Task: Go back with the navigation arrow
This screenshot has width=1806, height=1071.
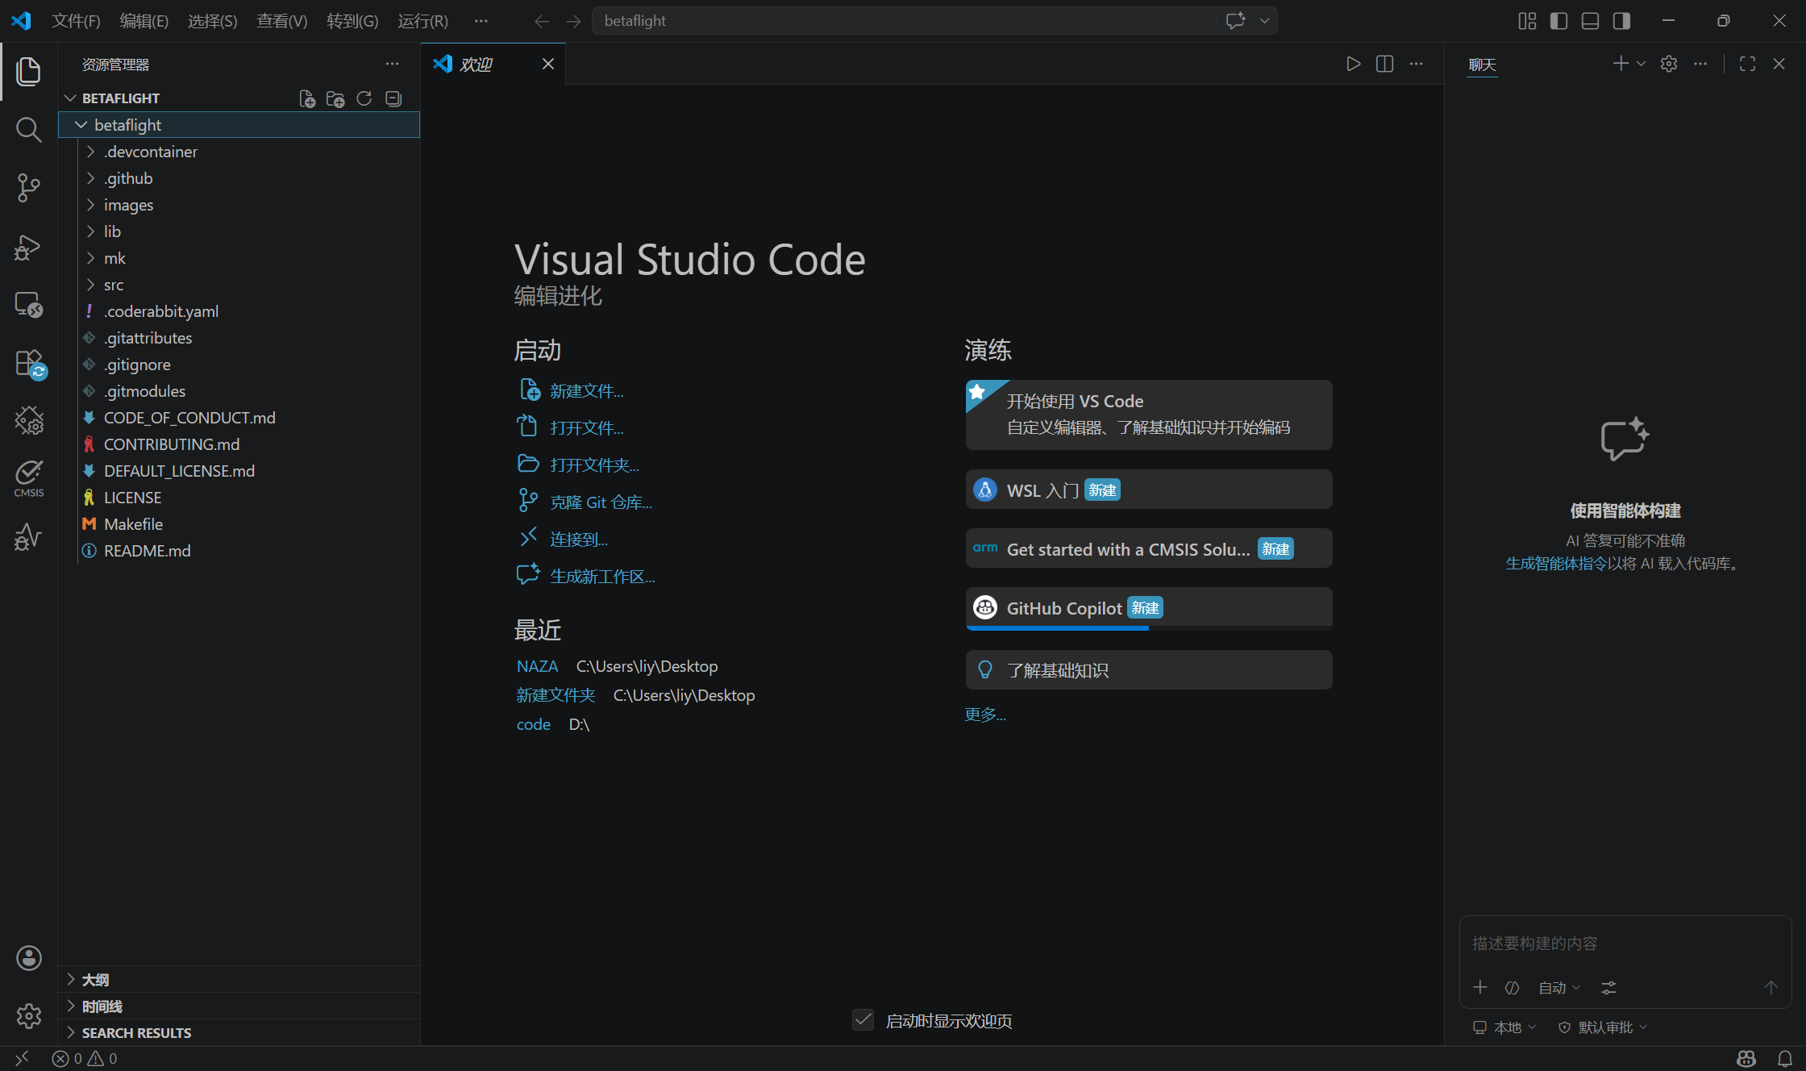Action: point(542,21)
